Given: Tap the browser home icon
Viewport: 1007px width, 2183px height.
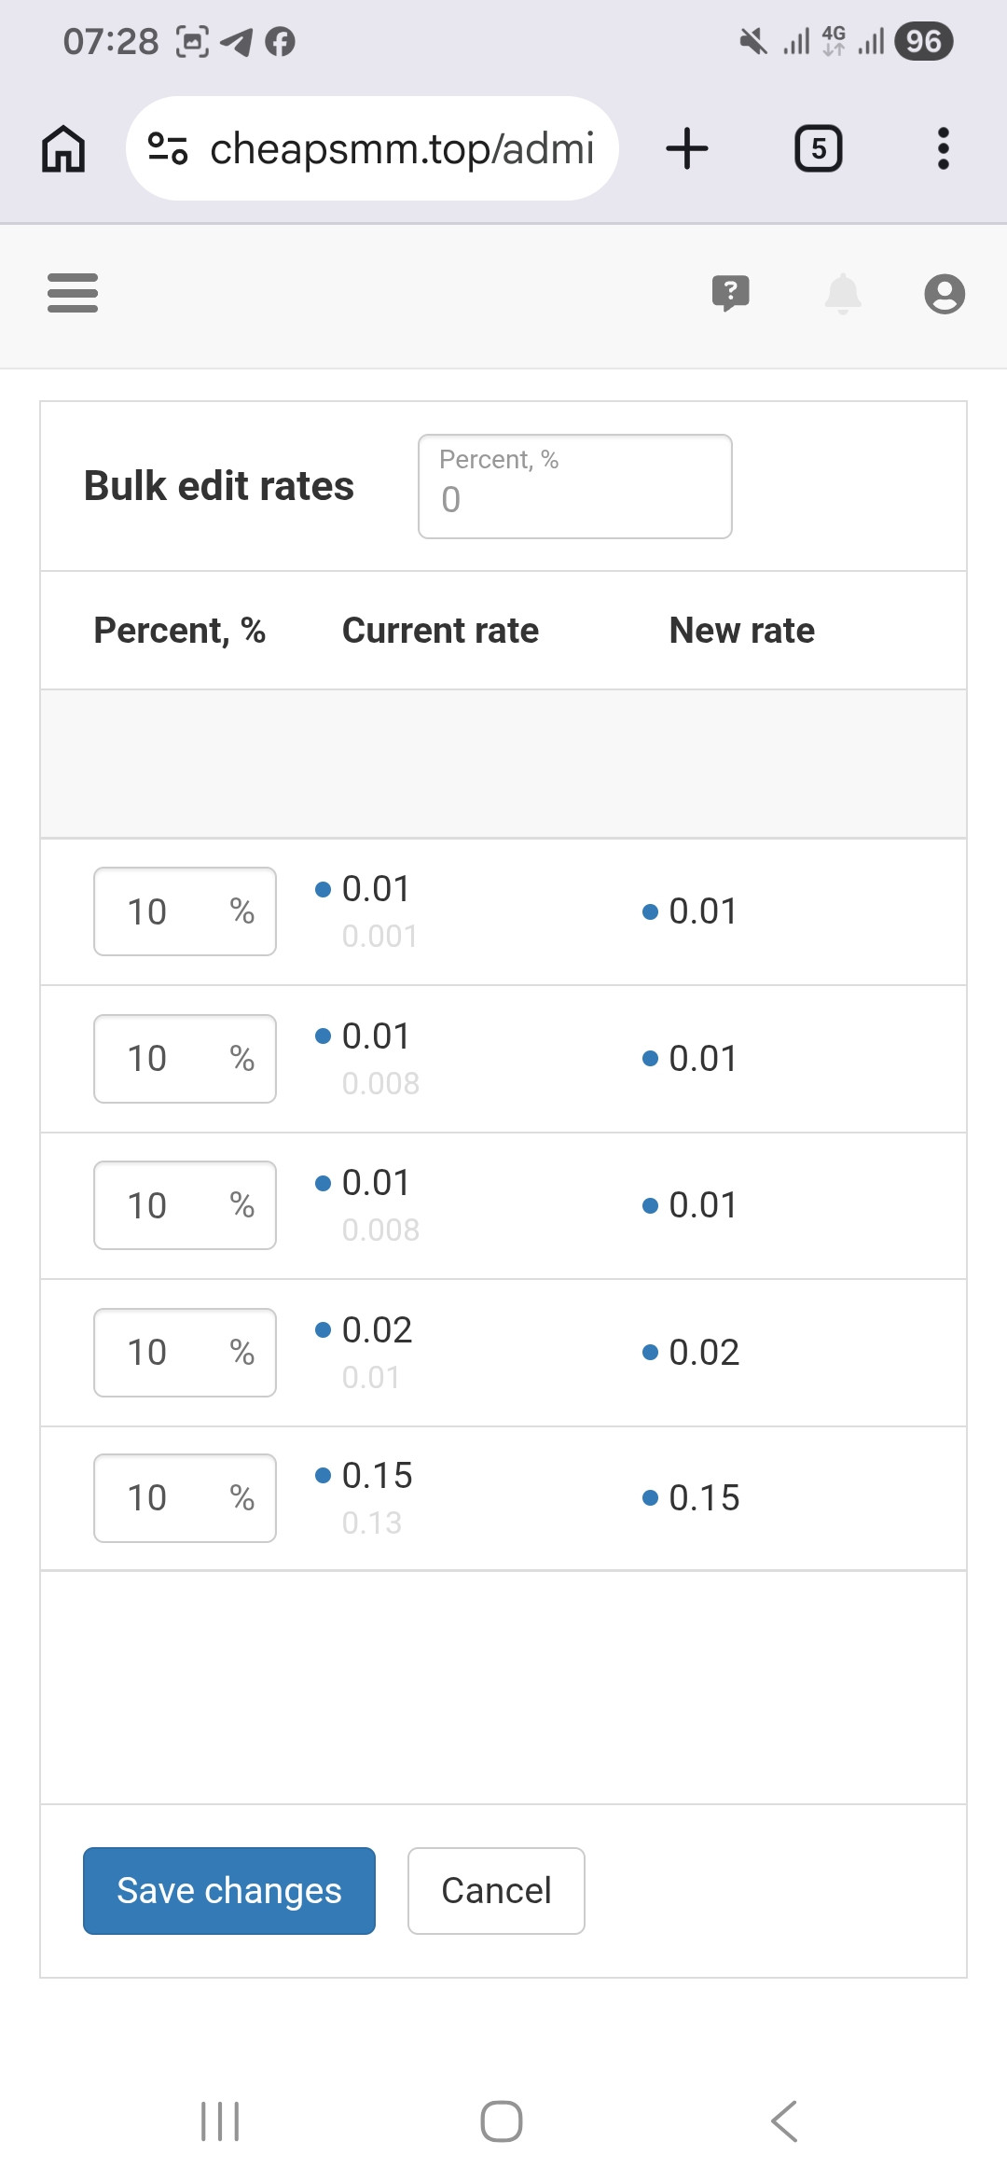Looking at the screenshot, I should tap(63, 149).
